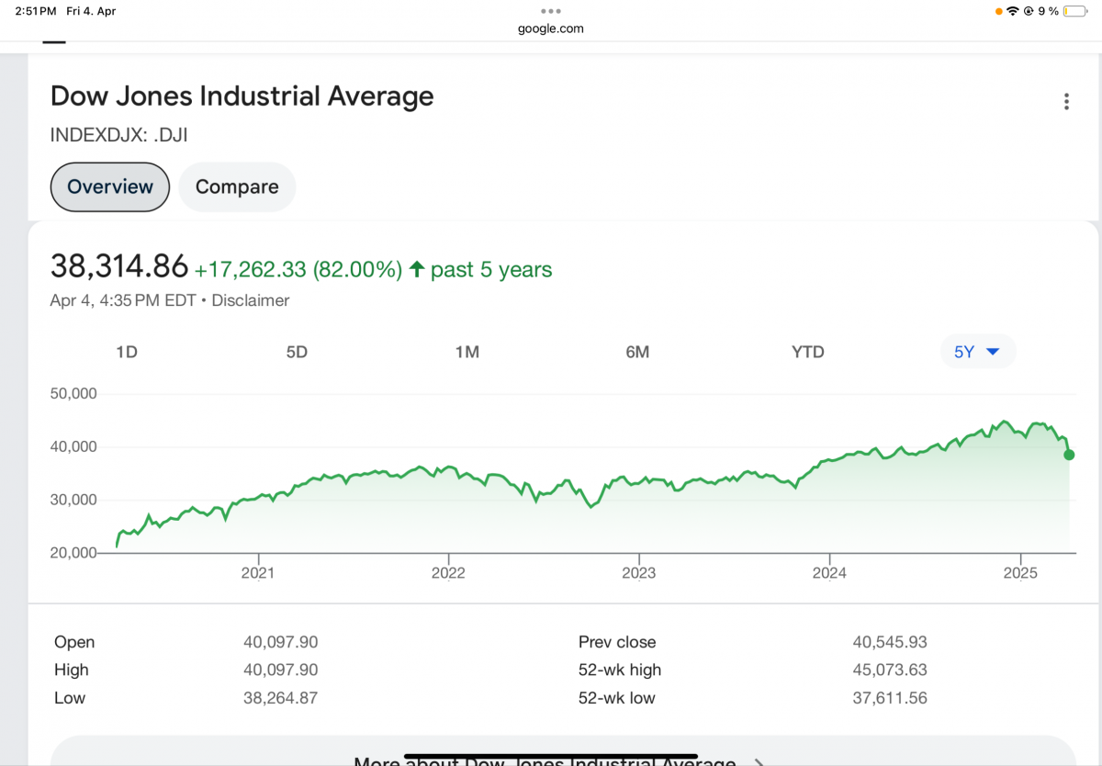Click the Low value 38,264.87
This screenshot has height=766, width=1102.
(x=281, y=698)
